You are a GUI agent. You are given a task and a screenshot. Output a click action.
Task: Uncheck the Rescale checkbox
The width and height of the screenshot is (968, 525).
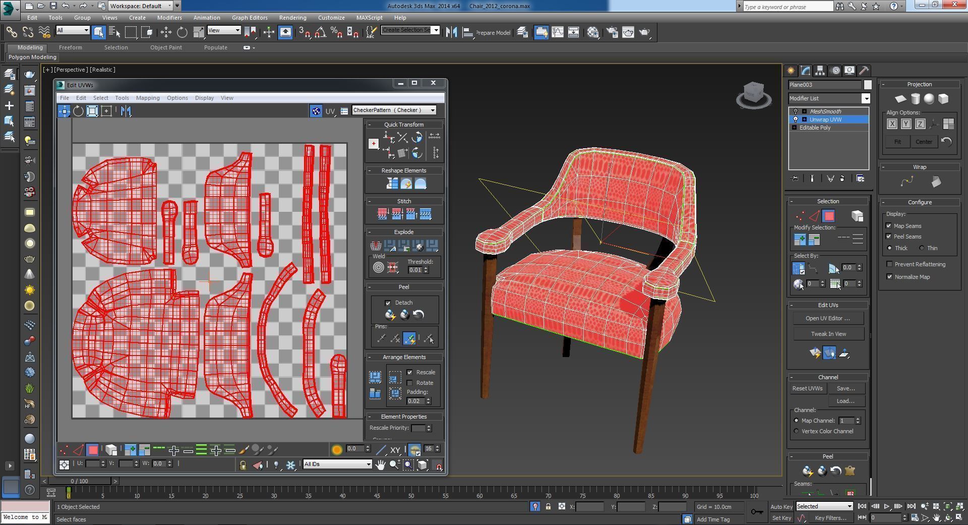[x=410, y=372]
